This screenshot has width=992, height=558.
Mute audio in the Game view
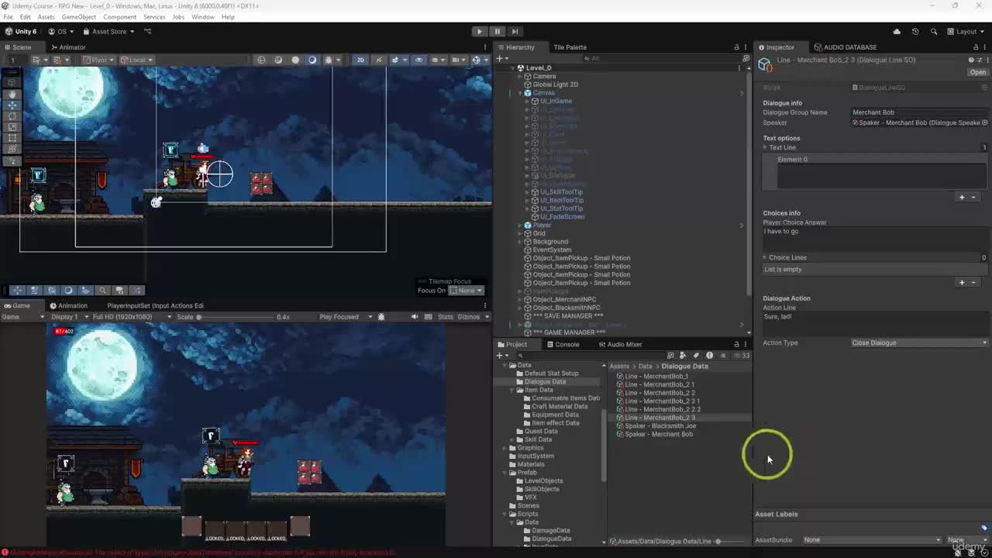coord(415,317)
